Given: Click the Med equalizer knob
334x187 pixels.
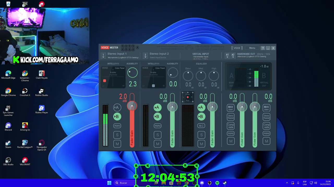Looking at the screenshot, I should click(201, 76).
